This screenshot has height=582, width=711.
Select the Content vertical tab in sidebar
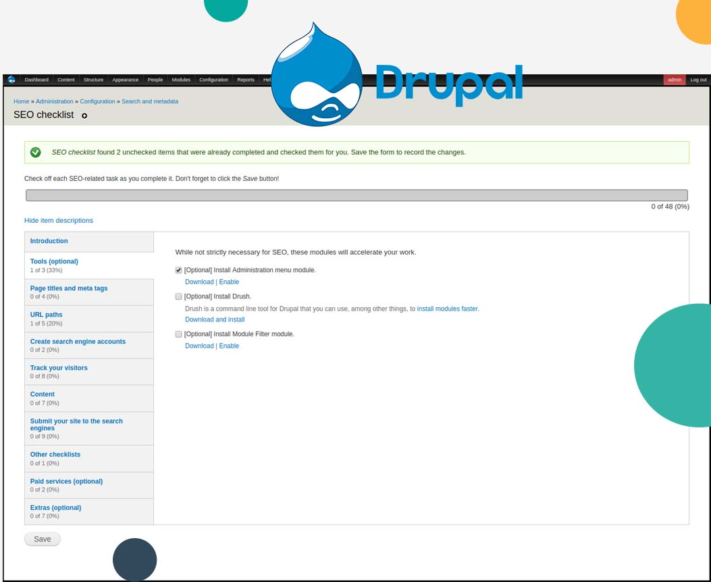click(89, 398)
